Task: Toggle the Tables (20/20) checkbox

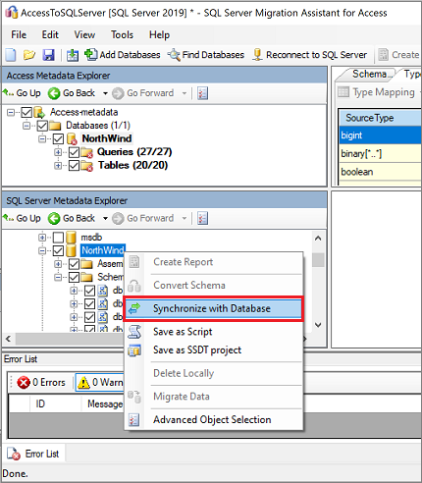Action: click(x=74, y=166)
